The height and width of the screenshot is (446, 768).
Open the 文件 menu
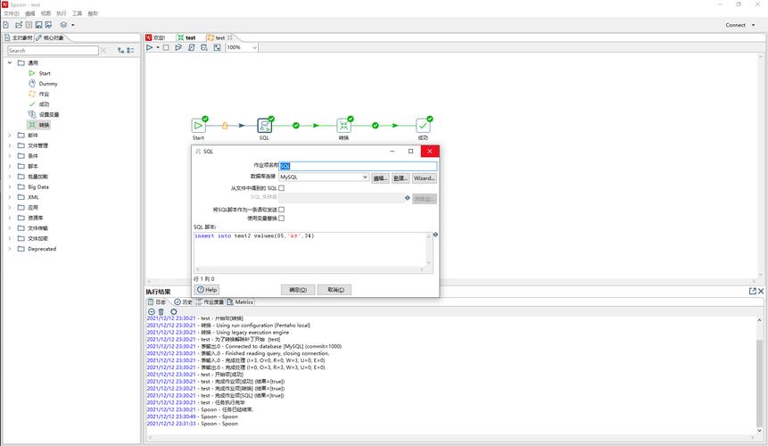pos(12,13)
